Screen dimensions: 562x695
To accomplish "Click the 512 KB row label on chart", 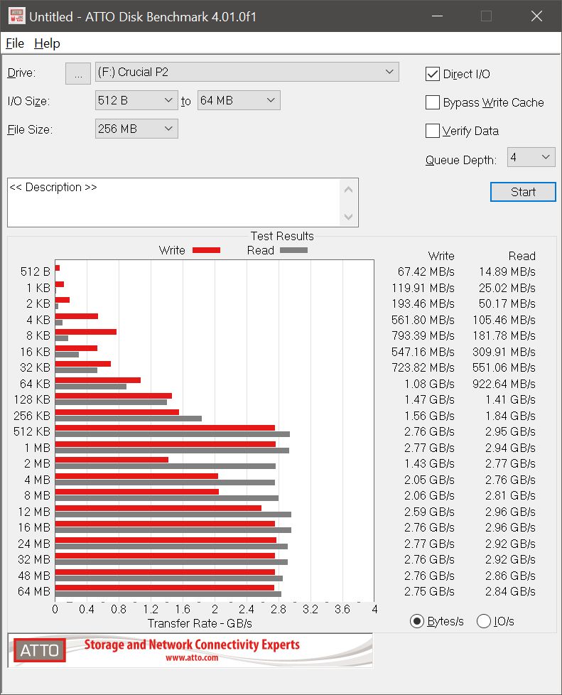I will [x=32, y=432].
